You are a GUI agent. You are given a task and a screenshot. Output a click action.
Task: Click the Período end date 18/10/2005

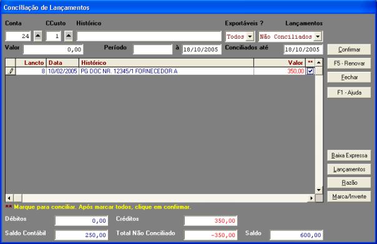(x=202, y=49)
